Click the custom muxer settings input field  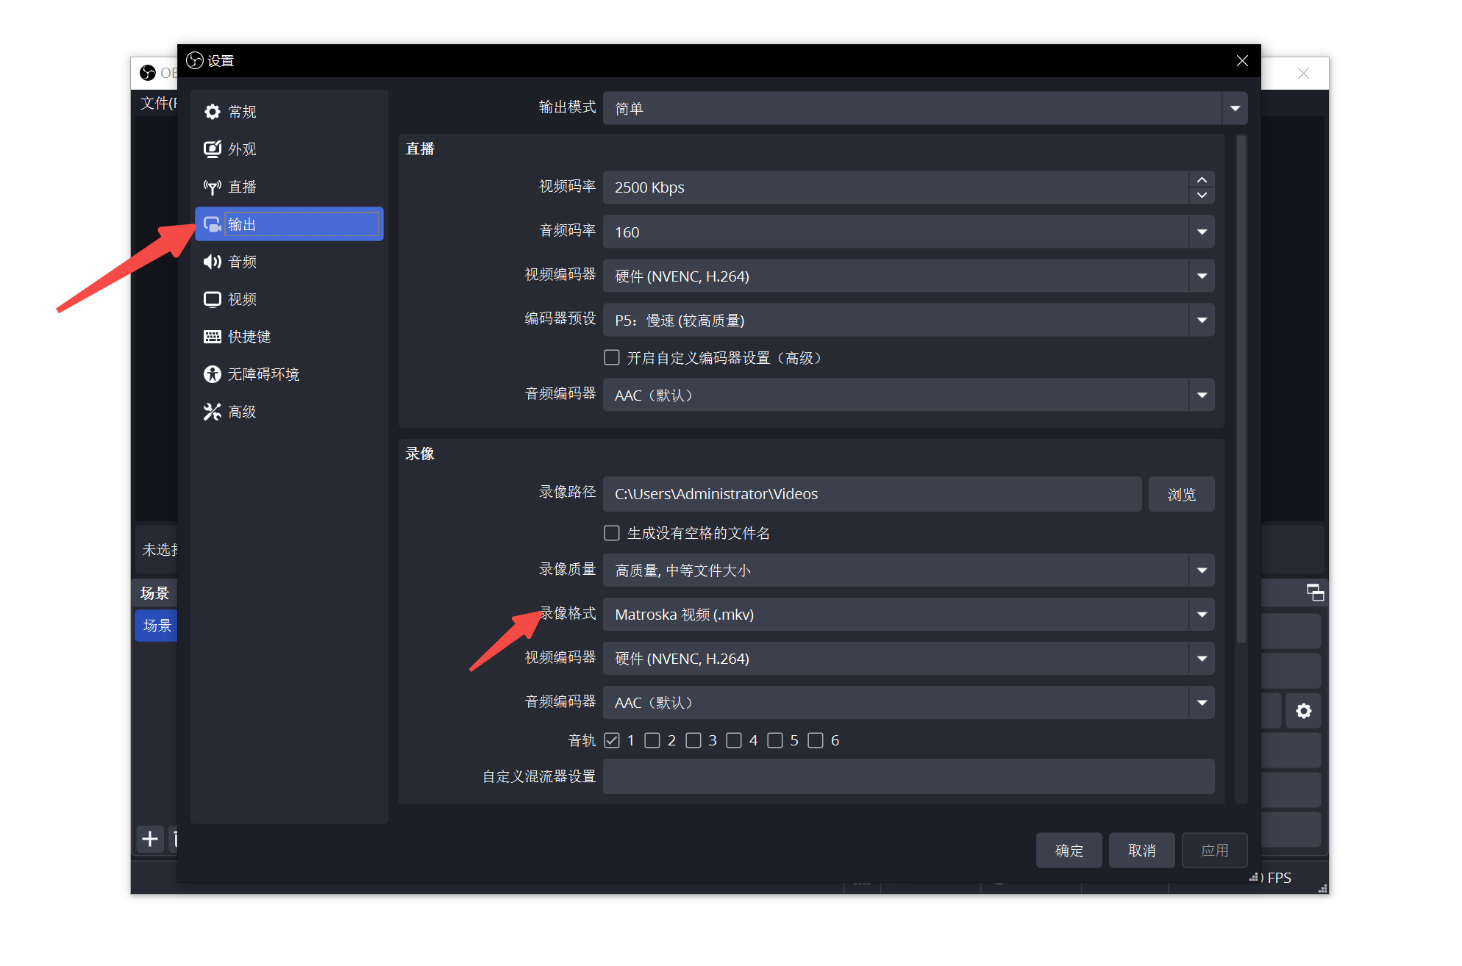[908, 776]
